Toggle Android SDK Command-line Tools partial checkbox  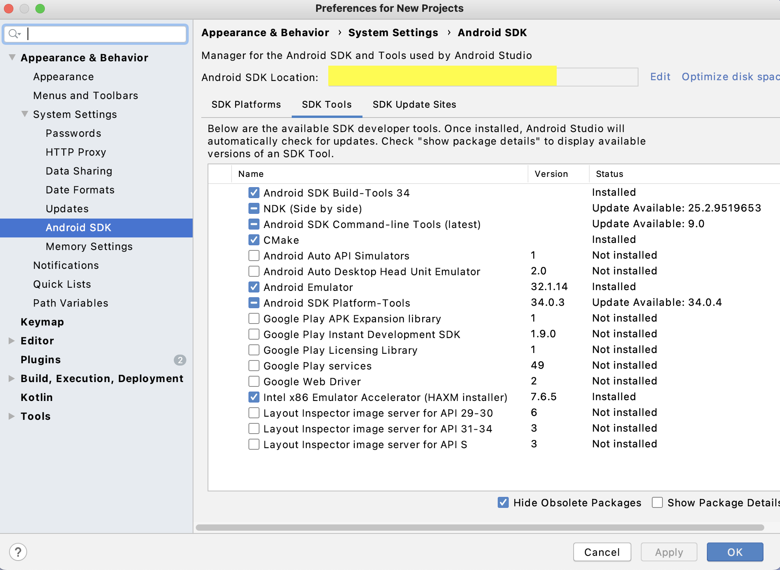(x=254, y=224)
